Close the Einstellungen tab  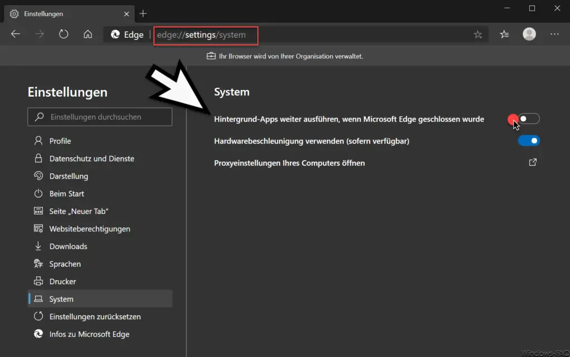pyautogui.click(x=126, y=14)
